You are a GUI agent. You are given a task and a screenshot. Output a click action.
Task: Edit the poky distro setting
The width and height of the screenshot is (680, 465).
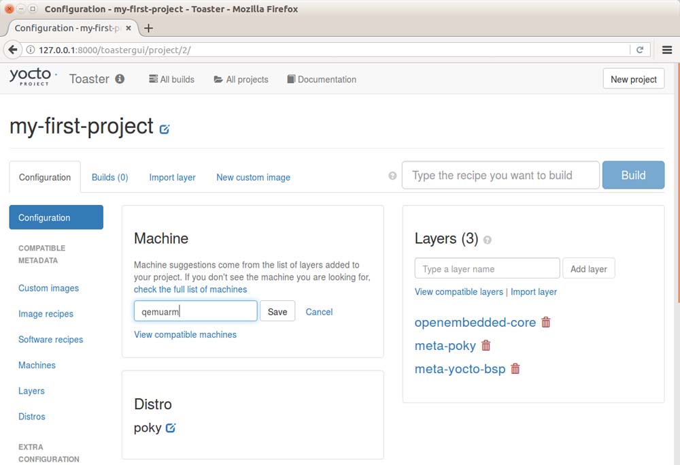tap(171, 428)
